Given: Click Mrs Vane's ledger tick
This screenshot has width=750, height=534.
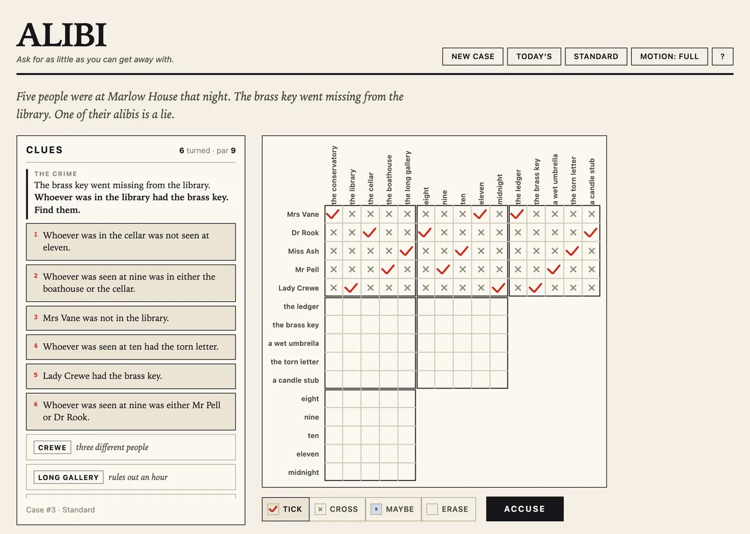Looking at the screenshot, I should pyautogui.click(x=517, y=214).
